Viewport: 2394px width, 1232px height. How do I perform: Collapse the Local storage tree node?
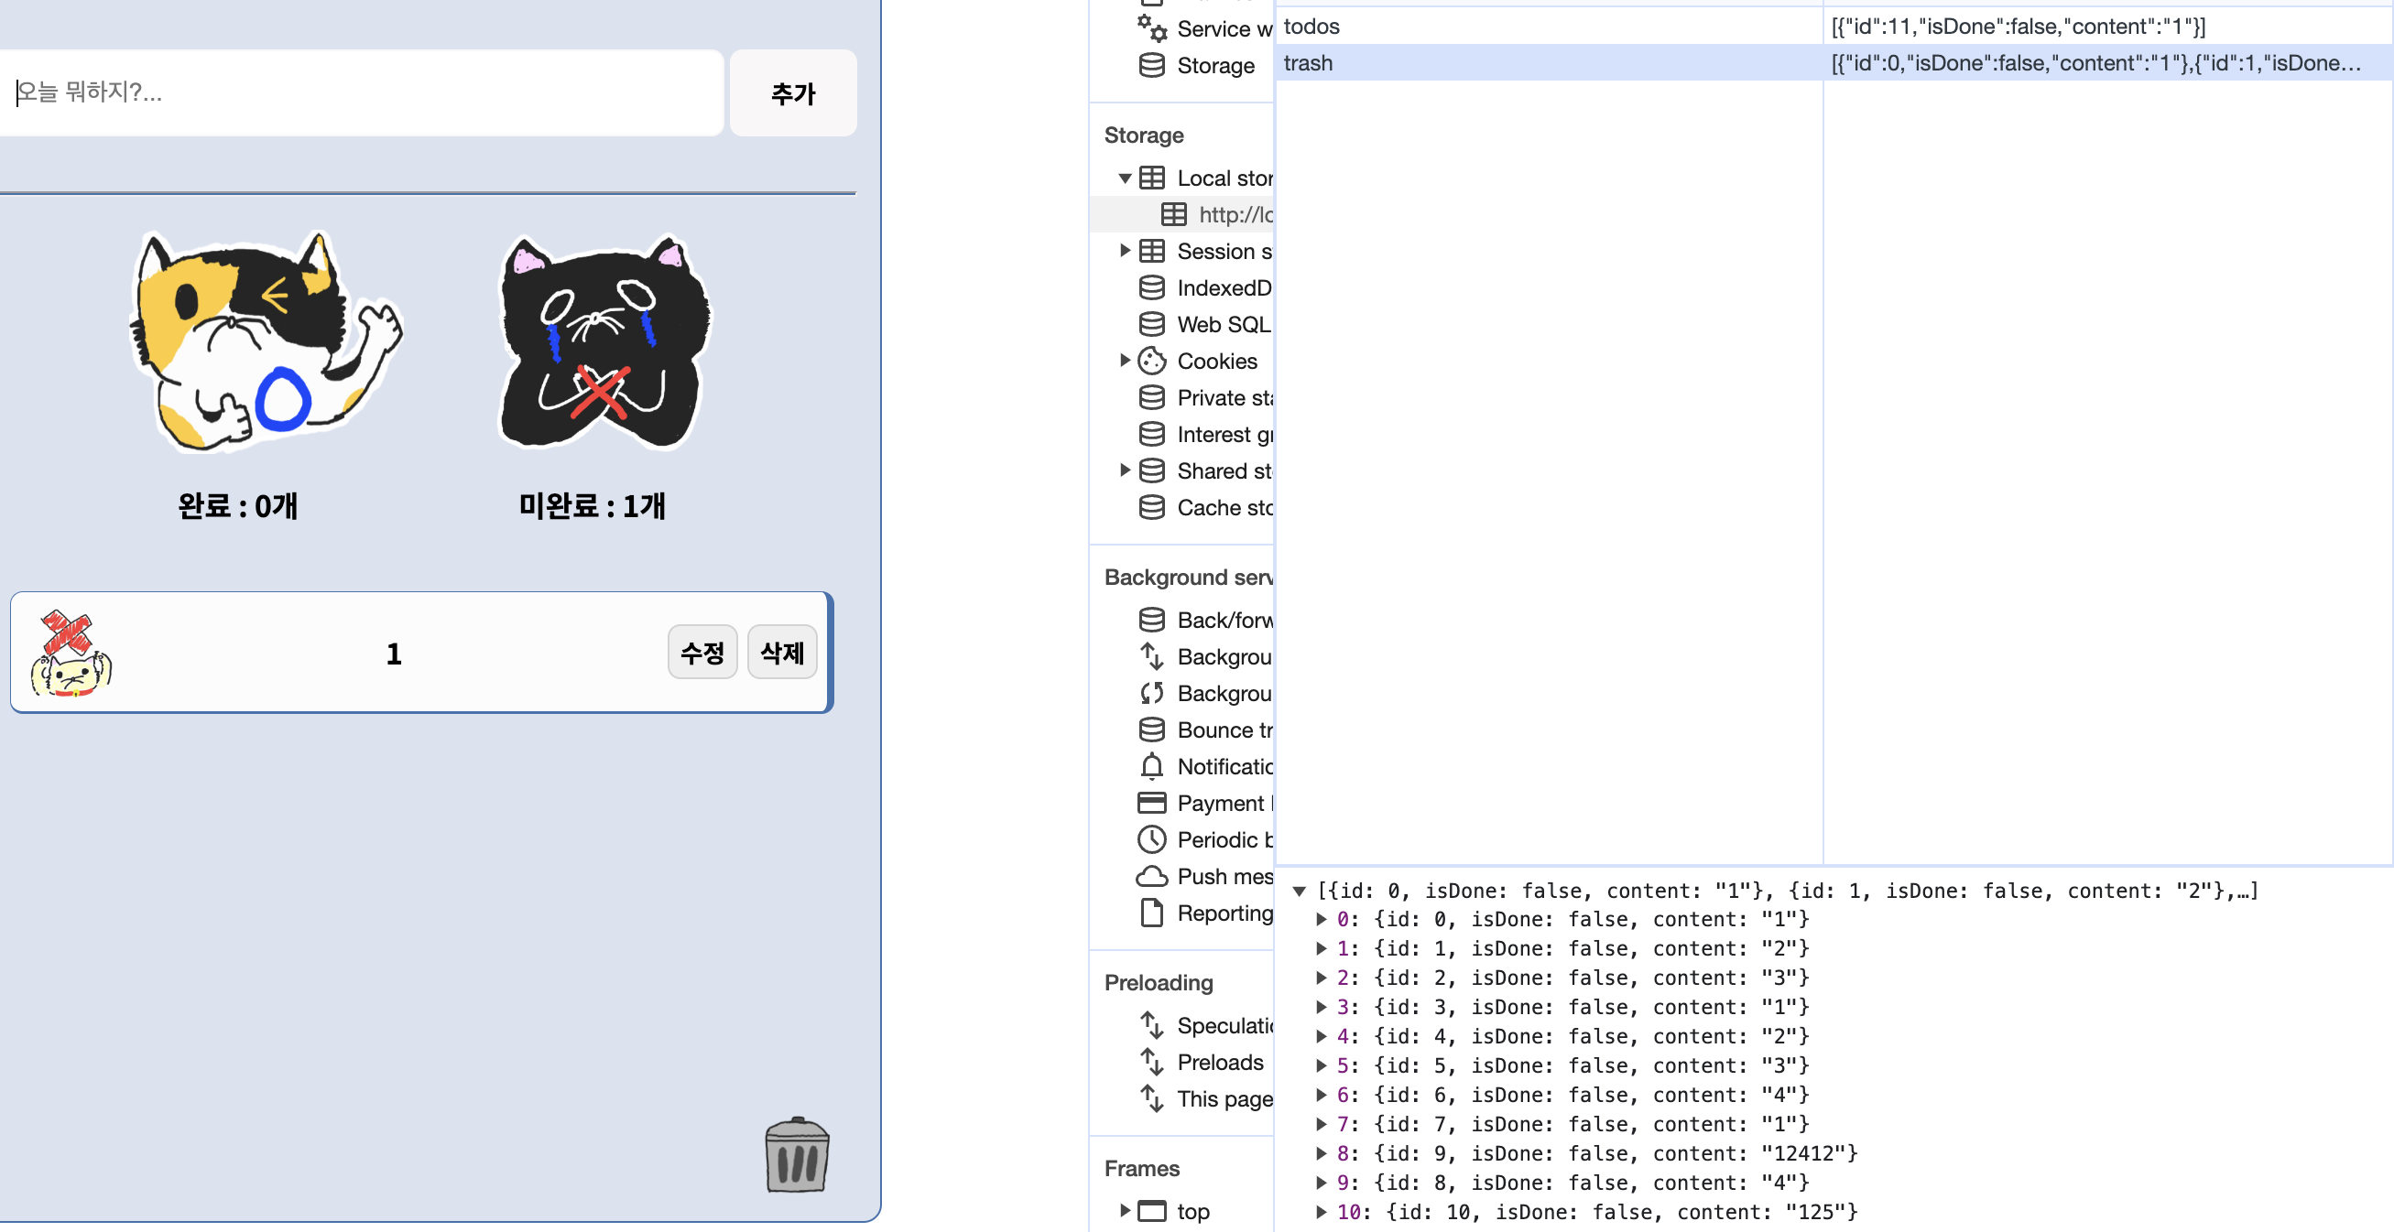tap(1125, 178)
